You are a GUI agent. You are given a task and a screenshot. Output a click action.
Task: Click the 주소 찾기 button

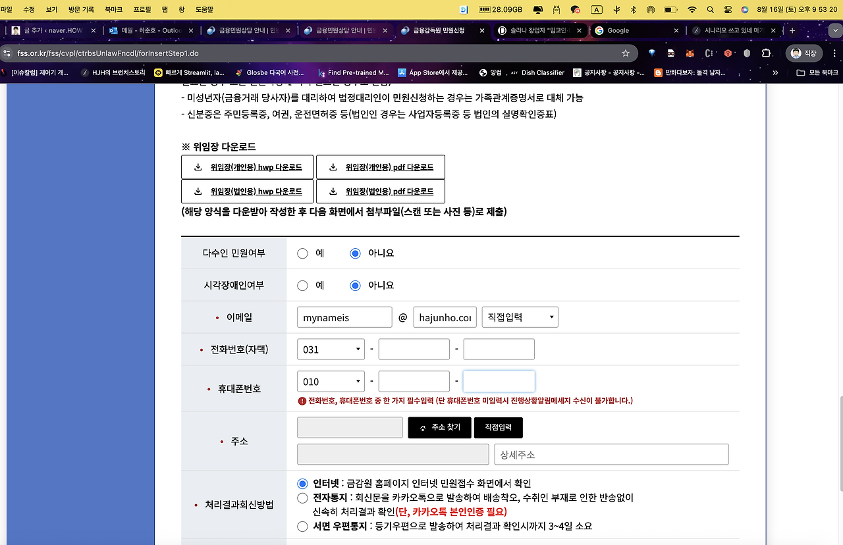[439, 427]
